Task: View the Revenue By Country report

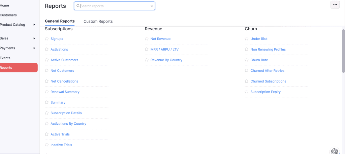Action: 166,60
